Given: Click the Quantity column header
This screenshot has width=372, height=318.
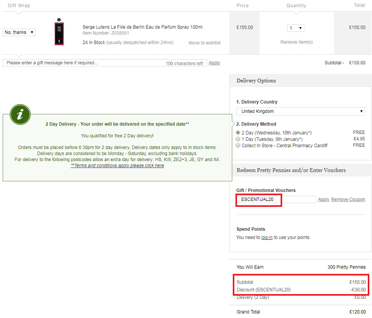Looking at the screenshot, I should coord(296,5).
